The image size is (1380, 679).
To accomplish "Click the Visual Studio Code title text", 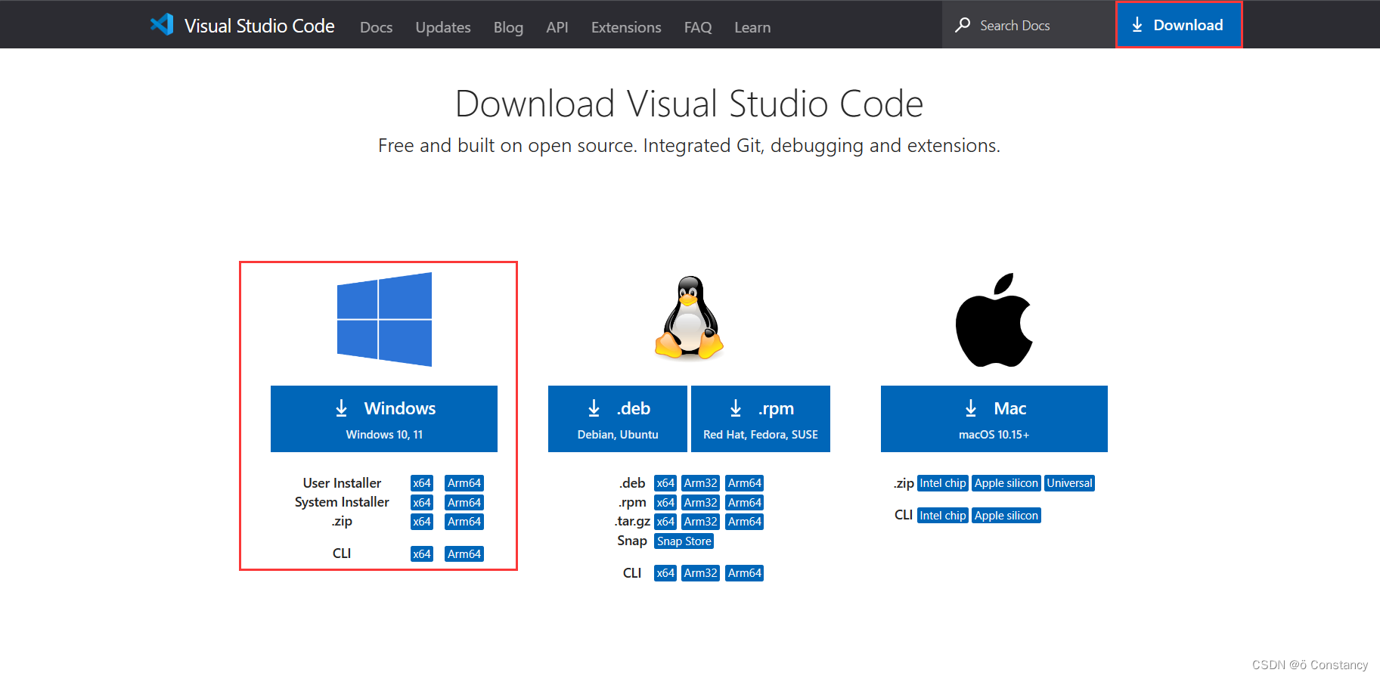I will [259, 26].
